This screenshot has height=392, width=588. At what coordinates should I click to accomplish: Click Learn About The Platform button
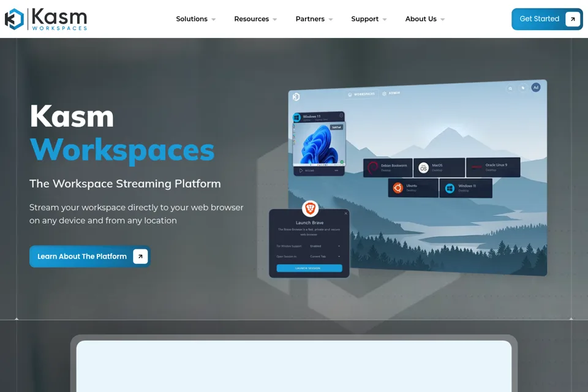90,257
